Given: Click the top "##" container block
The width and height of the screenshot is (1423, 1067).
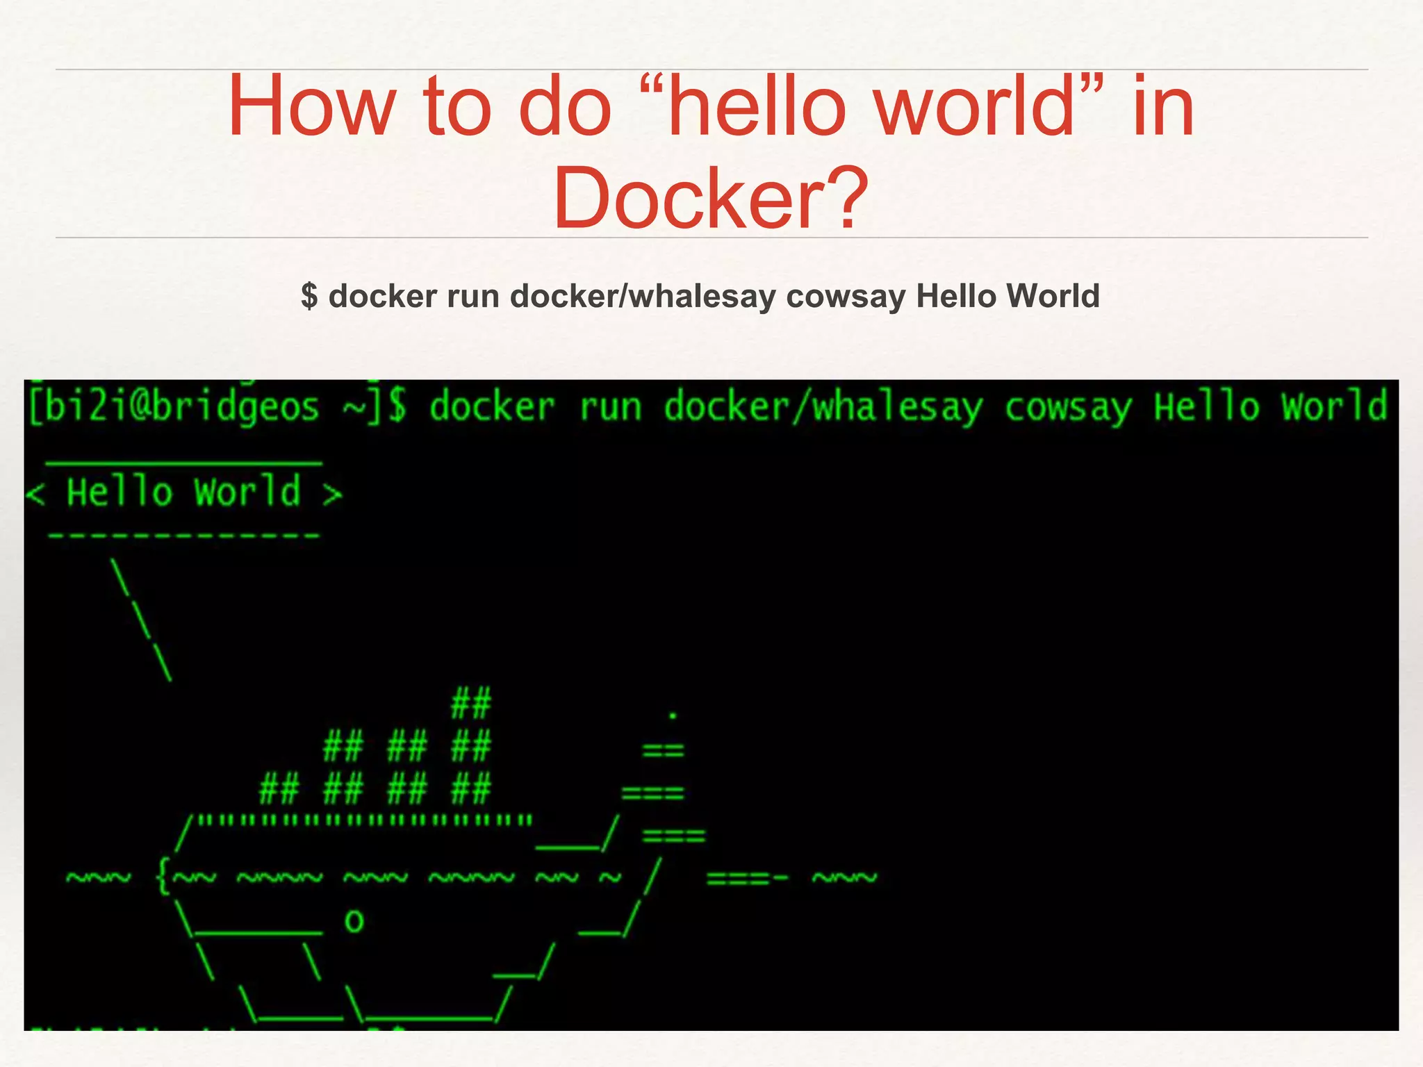Looking at the screenshot, I should (x=471, y=703).
